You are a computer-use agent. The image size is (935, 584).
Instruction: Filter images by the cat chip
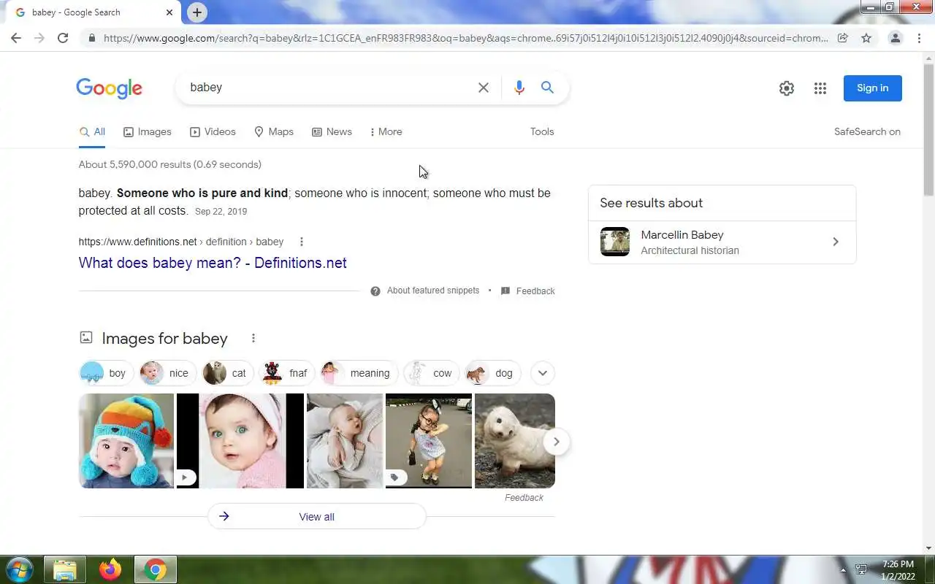coord(226,373)
